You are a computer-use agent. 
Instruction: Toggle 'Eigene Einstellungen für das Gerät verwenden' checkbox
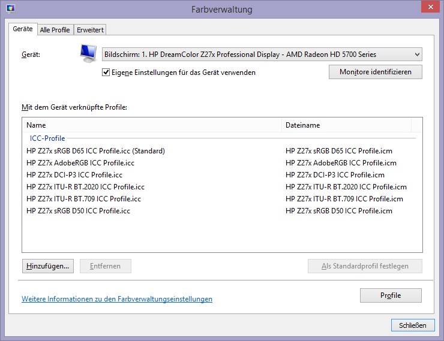[x=106, y=73]
